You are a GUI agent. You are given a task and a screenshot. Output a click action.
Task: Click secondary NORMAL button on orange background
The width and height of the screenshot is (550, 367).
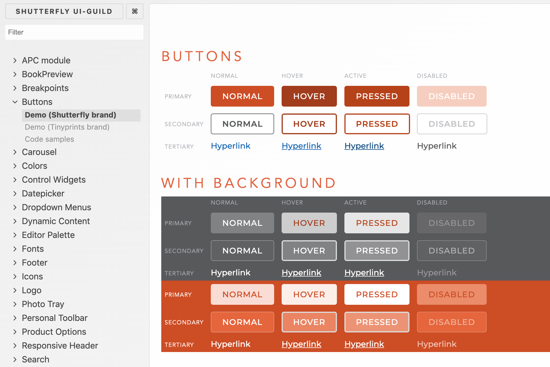[x=242, y=322]
